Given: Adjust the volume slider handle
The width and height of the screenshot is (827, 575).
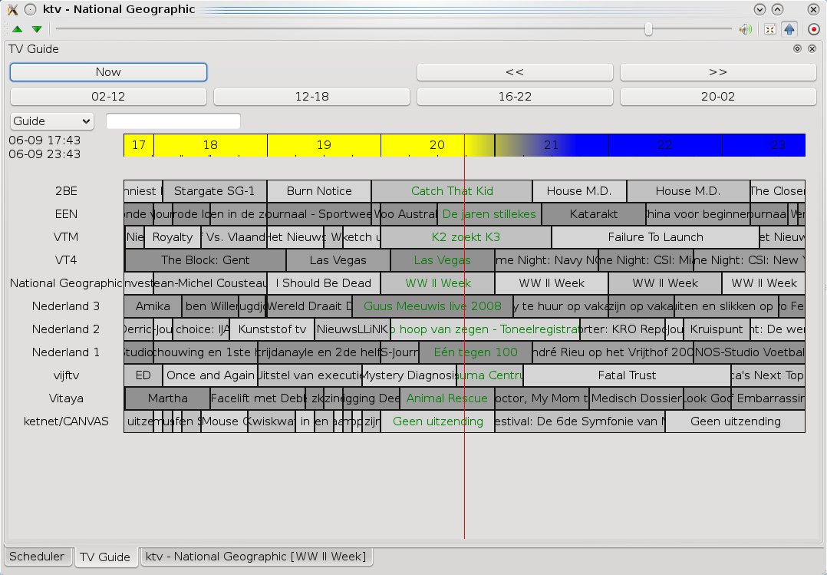Looking at the screenshot, I should [649, 29].
